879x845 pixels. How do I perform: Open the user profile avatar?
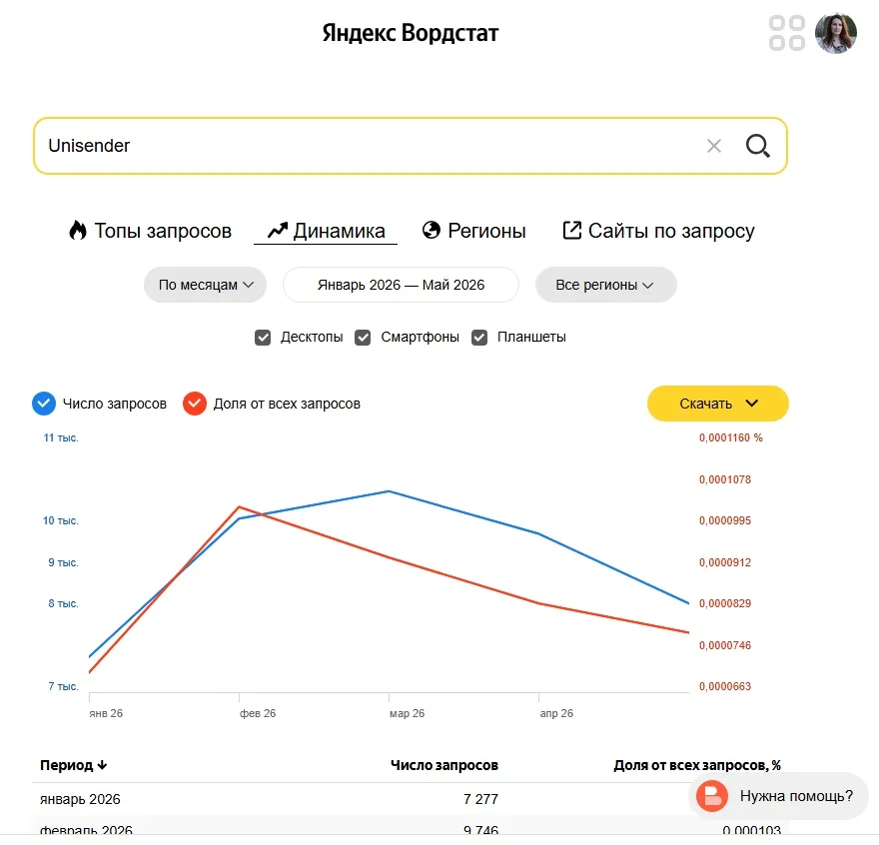(x=835, y=33)
